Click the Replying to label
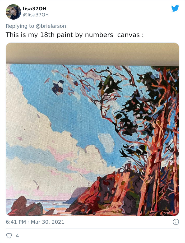The image size is (185, 243). click(20, 26)
